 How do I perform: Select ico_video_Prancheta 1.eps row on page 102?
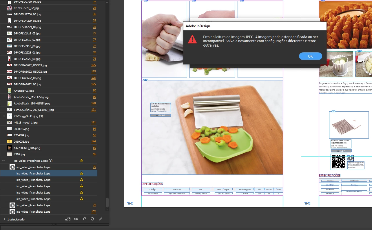coord(49,211)
